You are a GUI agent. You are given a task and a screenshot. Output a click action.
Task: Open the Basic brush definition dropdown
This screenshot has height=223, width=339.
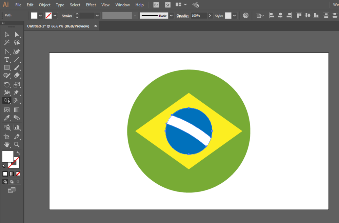tap(171, 16)
